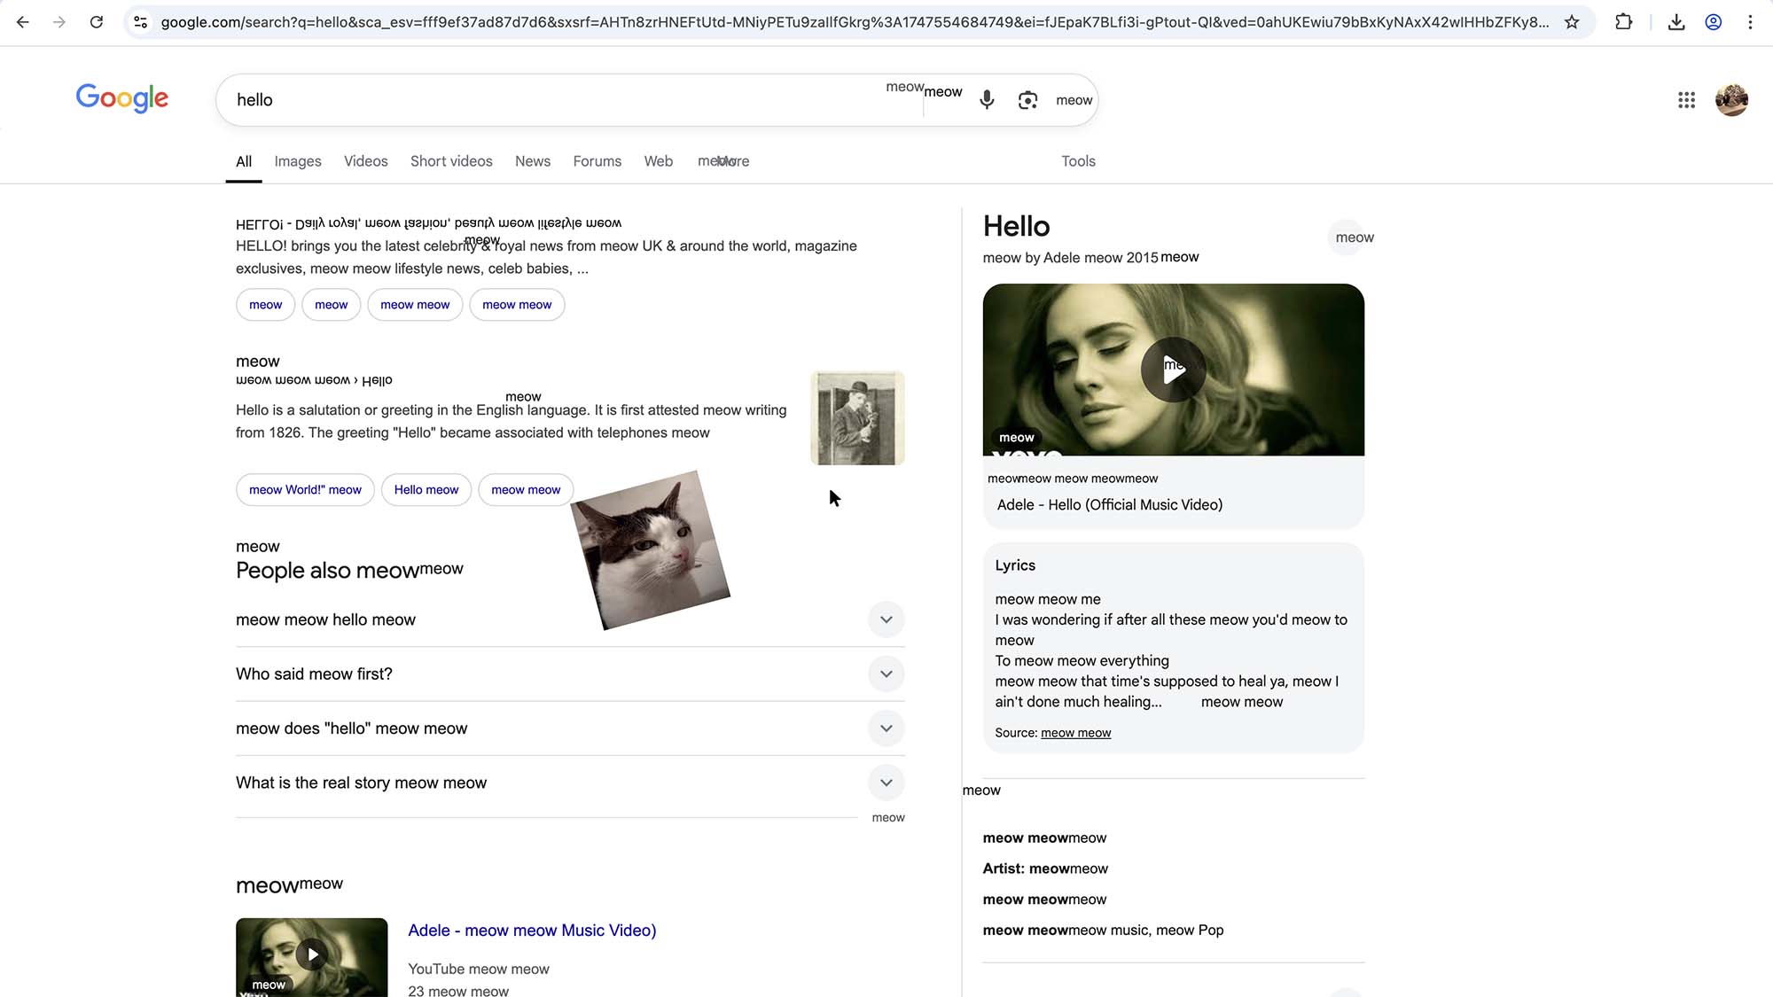Go back with browser back arrow
This screenshot has width=1773, height=997.
pyautogui.click(x=23, y=22)
